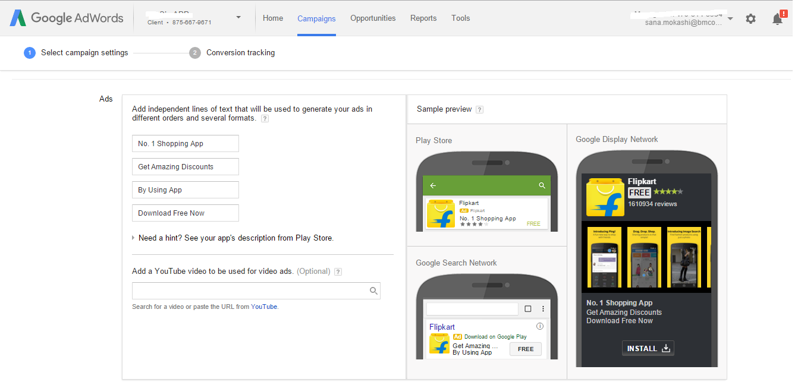Click the Flipkart title link in Search Network ad
801x382 pixels.
(x=442, y=327)
